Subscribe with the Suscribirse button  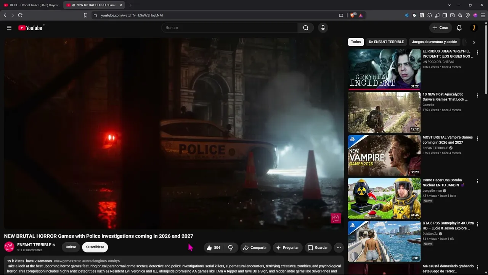point(95,247)
